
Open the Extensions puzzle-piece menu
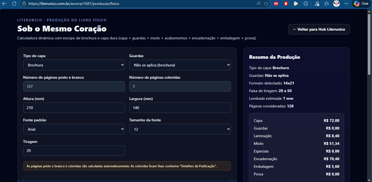pyautogui.click(x=306, y=4)
